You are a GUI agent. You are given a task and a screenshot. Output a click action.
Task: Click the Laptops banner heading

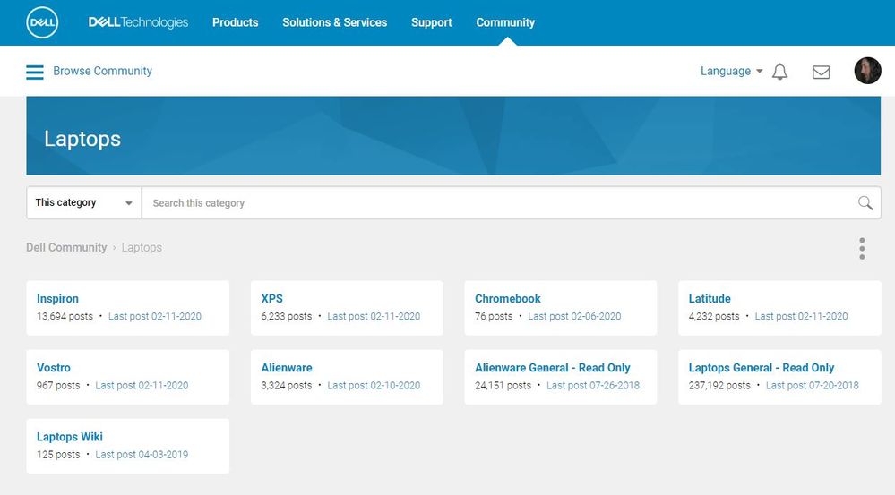(x=82, y=139)
